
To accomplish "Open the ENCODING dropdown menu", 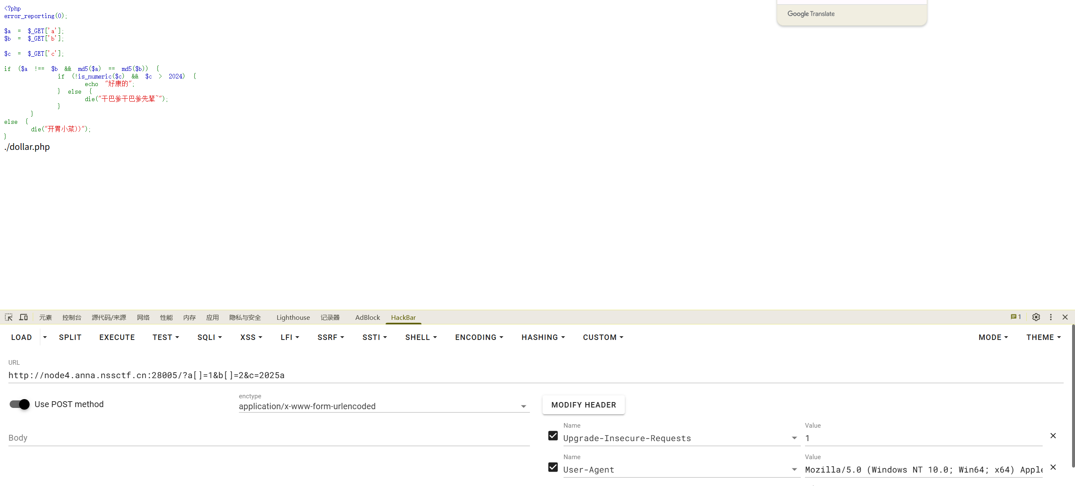I will pos(479,337).
